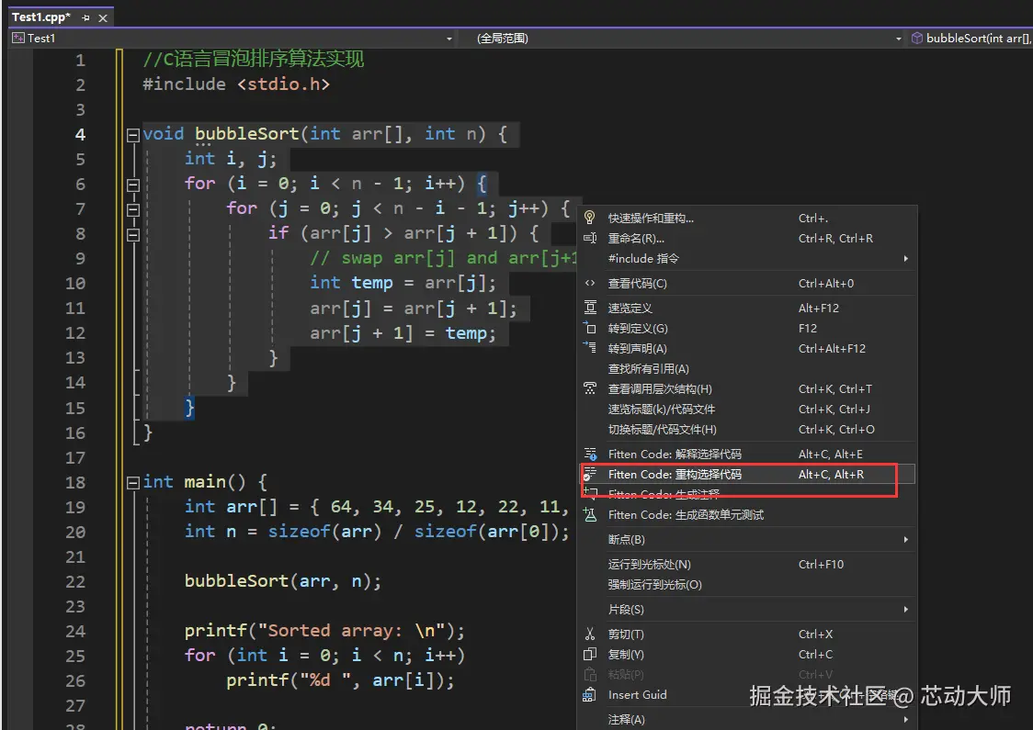Click the scissors icon for 剪切(T)
1033x730 pixels.
(x=590, y=634)
